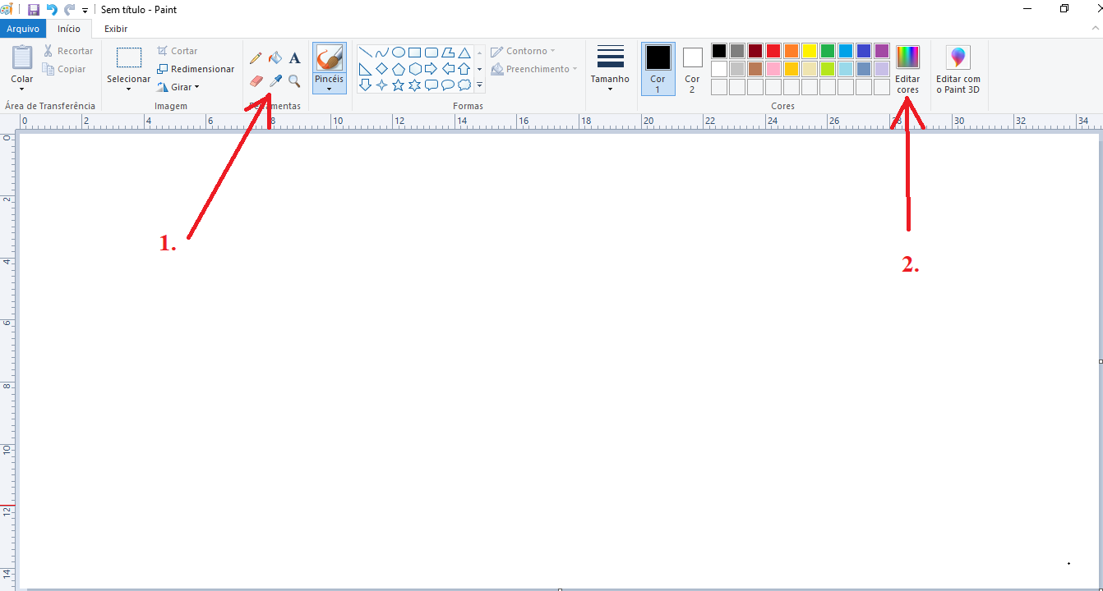1103x591 pixels.
Task: Select the Eraser tool
Action: [256, 81]
